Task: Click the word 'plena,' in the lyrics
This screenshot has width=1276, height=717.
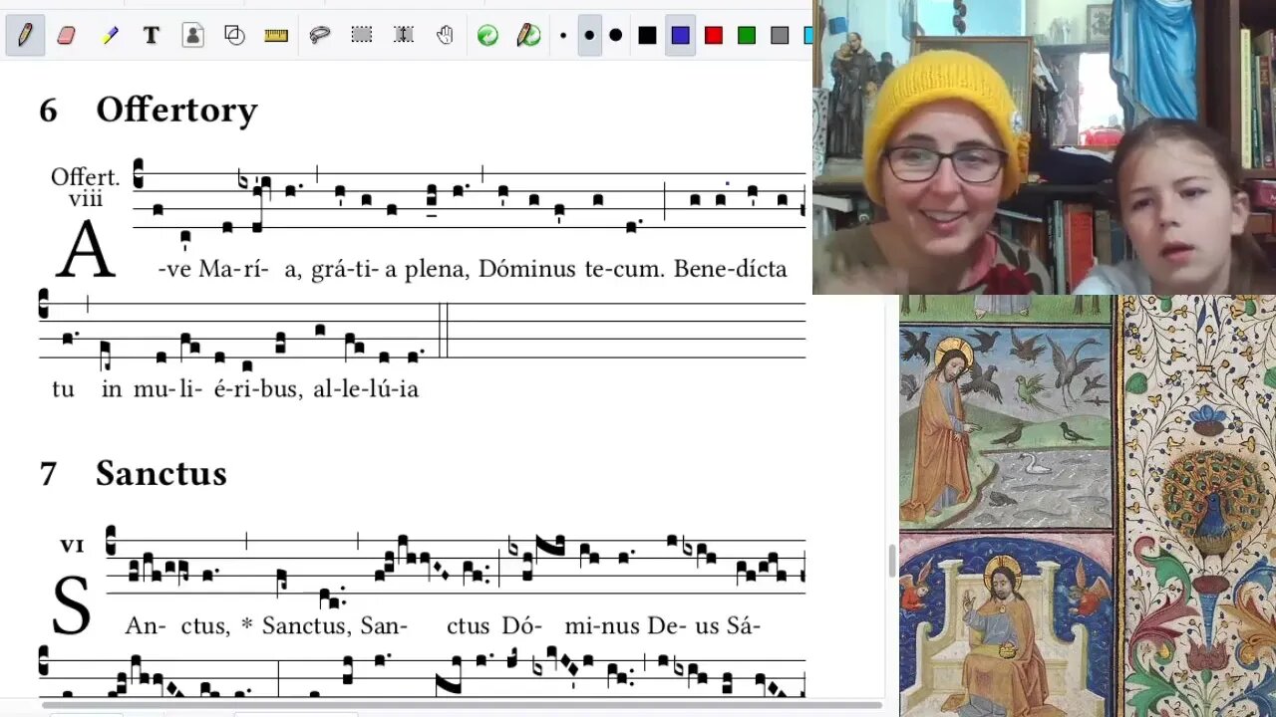Action: (x=437, y=270)
